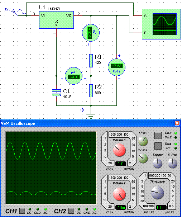Image resolution: width=182 pixels, height=217 pixels.
Task: Select the voltmeter showing +7.53 Volts
Action: point(116,67)
